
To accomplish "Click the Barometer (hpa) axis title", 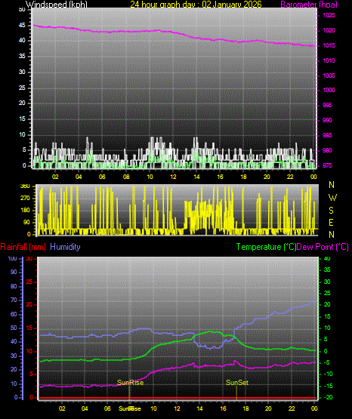I will coord(309,5).
